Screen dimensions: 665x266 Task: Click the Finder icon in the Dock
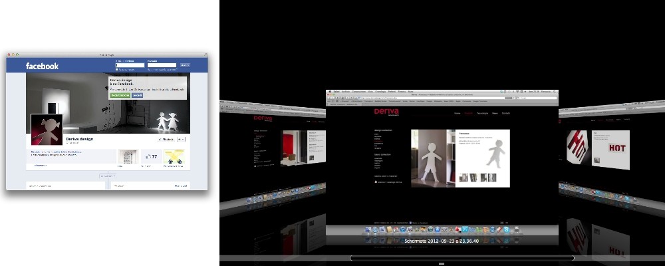coord(368,229)
